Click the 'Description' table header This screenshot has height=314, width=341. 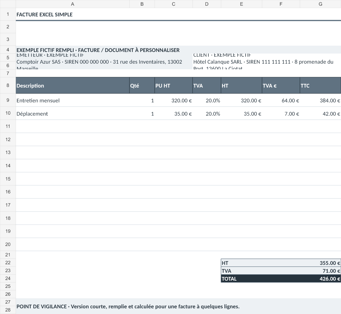[x=73, y=85]
